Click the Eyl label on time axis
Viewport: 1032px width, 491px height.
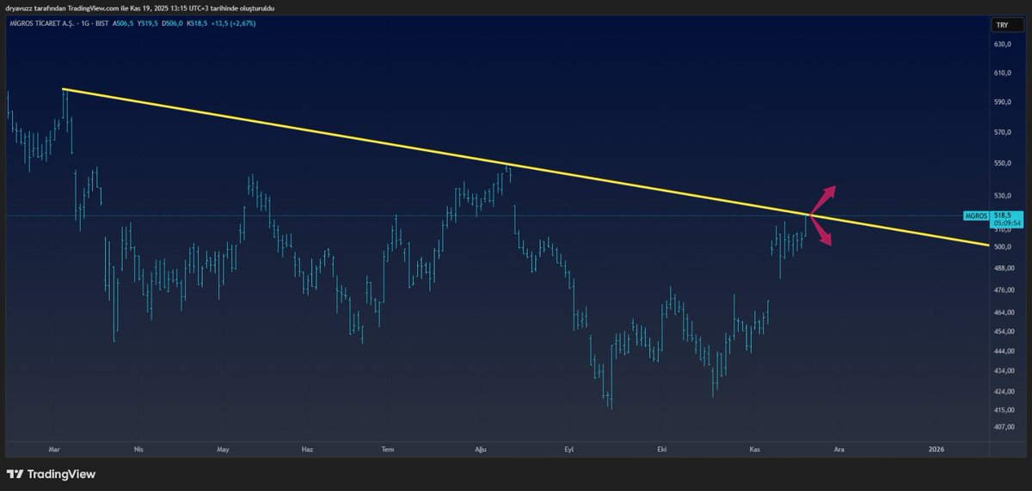(x=568, y=449)
